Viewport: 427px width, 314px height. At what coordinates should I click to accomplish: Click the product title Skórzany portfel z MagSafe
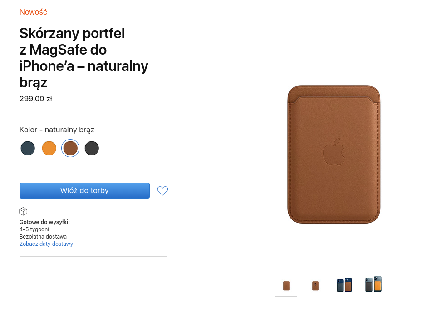coord(83,58)
